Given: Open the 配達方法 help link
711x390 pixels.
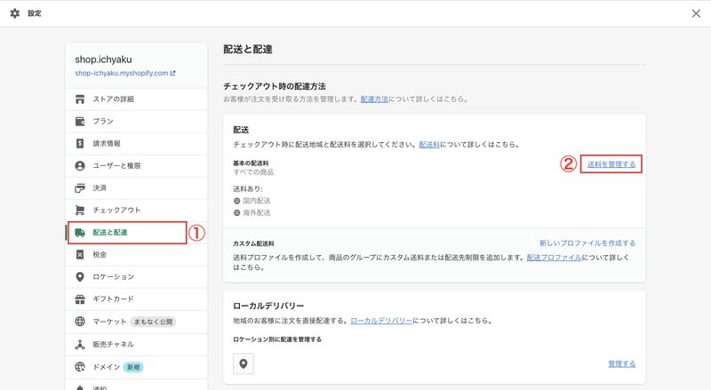Looking at the screenshot, I should pyautogui.click(x=374, y=99).
